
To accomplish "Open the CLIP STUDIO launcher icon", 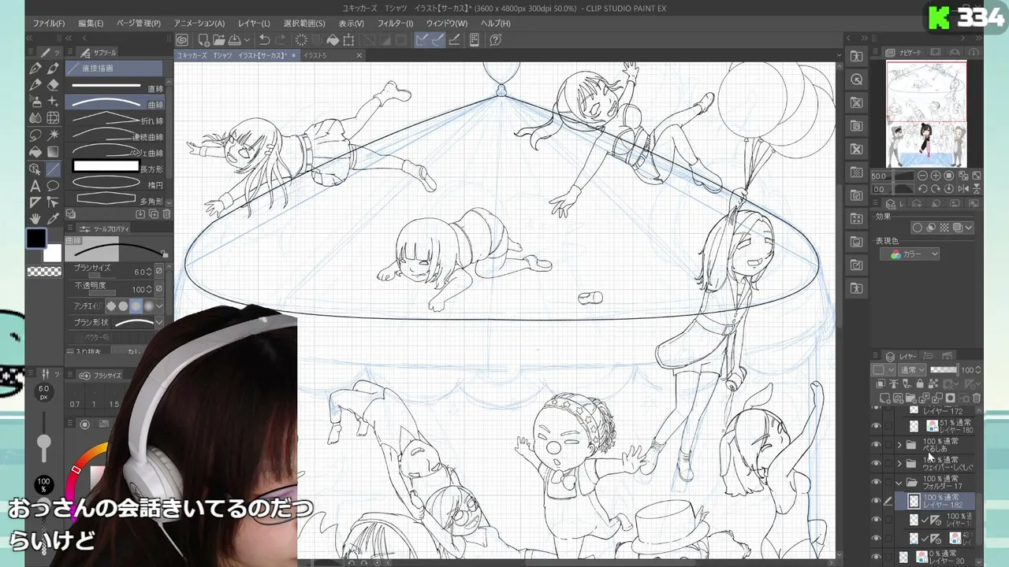I will (182, 39).
